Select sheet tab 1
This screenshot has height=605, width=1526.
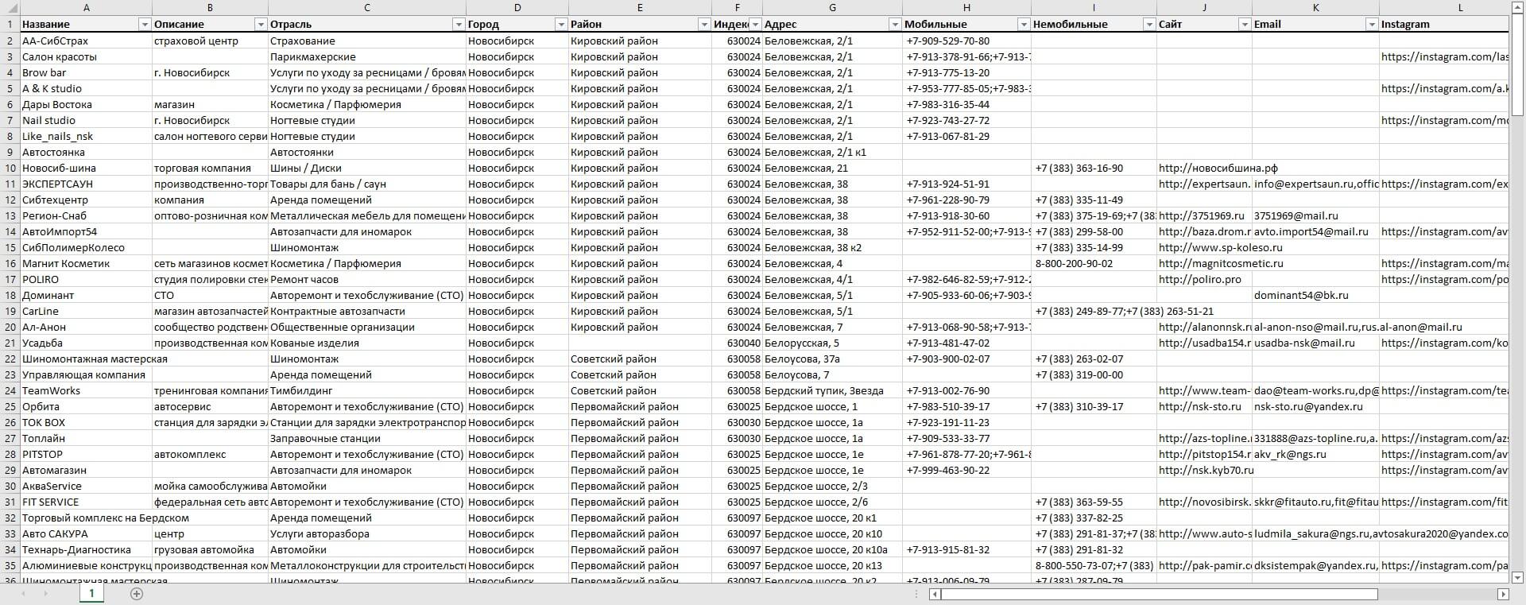(91, 593)
